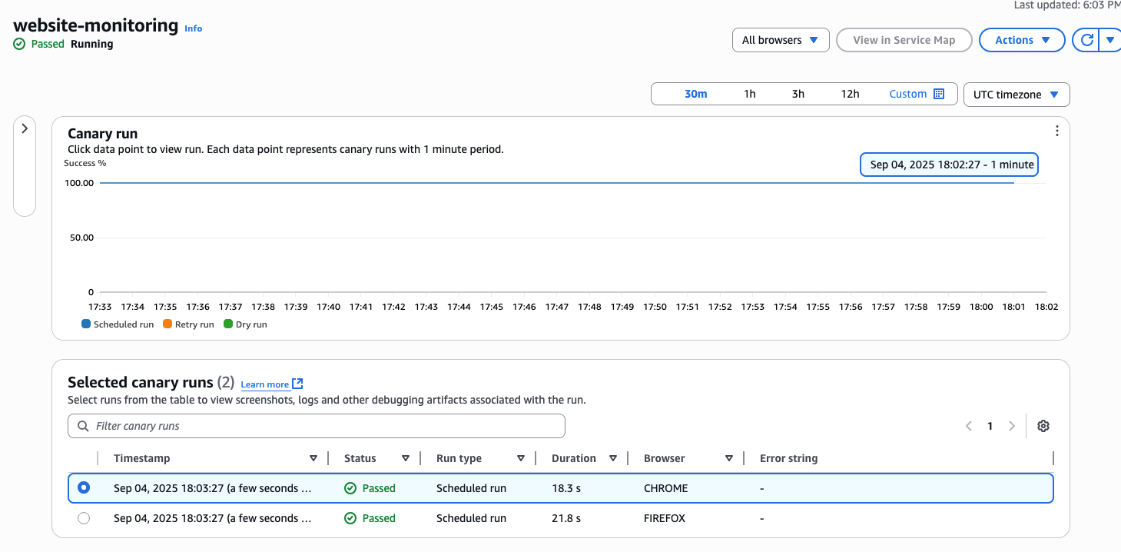Click the Info link beside website-monitoring
1121x552 pixels.
pyautogui.click(x=194, y=28)
